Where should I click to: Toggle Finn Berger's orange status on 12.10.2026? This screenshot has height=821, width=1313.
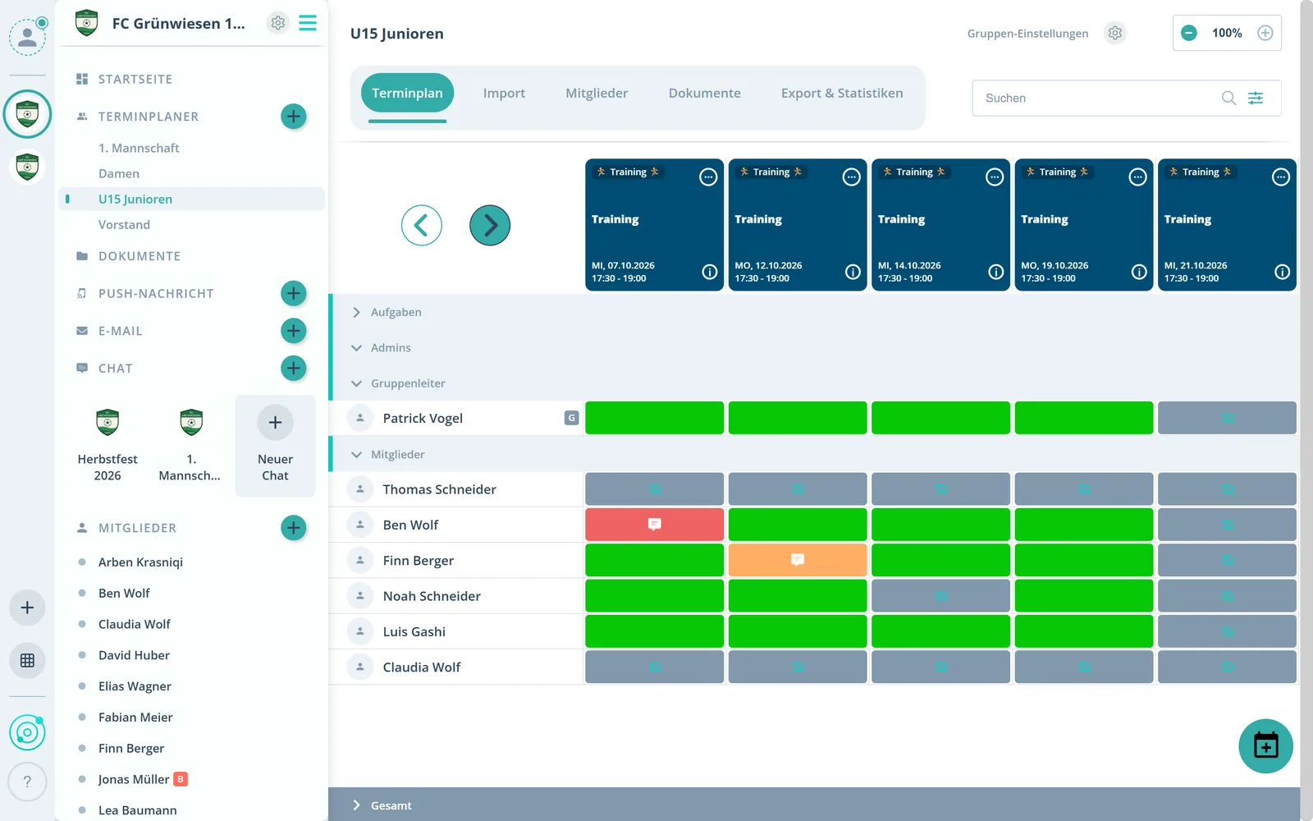798,560
